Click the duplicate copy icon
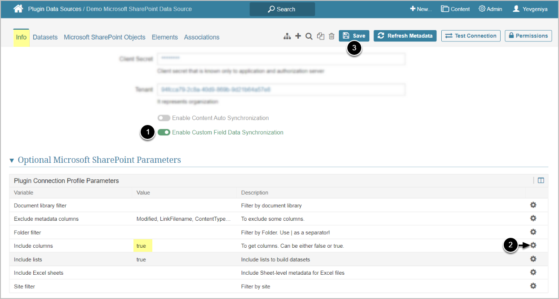 (x=320, y=36)
